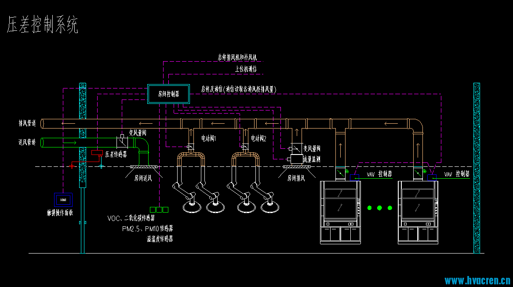This screenshot has height=287, width=513.
Task: Select the first green sensor square
Action: coord(153,210)
